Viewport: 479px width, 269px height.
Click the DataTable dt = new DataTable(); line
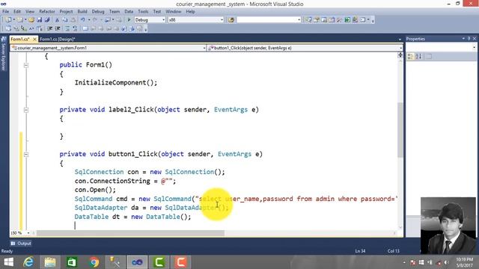point(132,217)
